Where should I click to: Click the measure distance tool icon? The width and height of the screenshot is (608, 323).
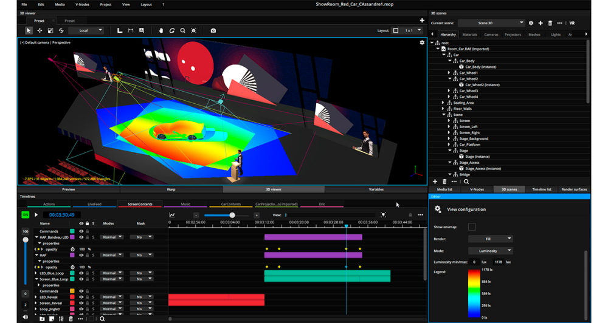(131, 30)
